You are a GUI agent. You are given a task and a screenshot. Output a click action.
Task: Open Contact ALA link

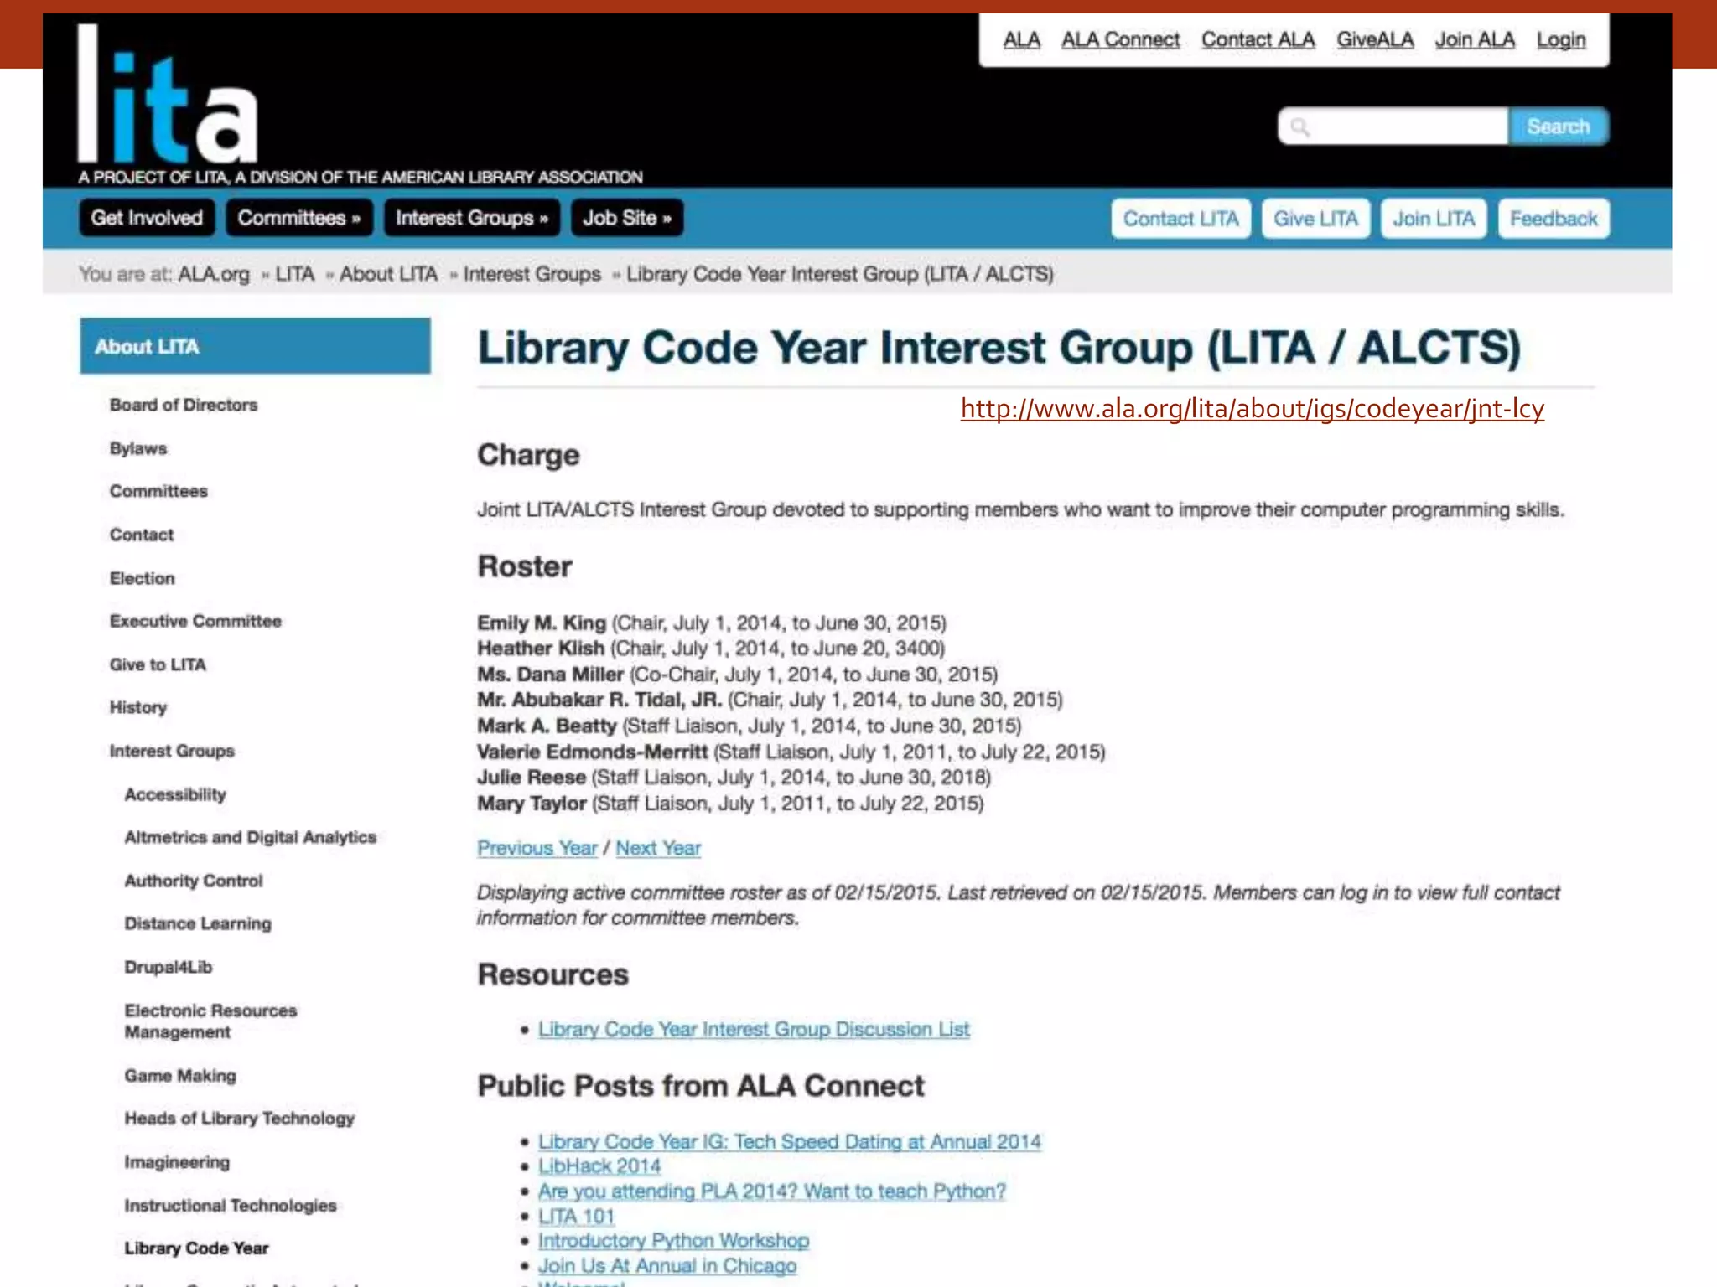pos(1258,39)
